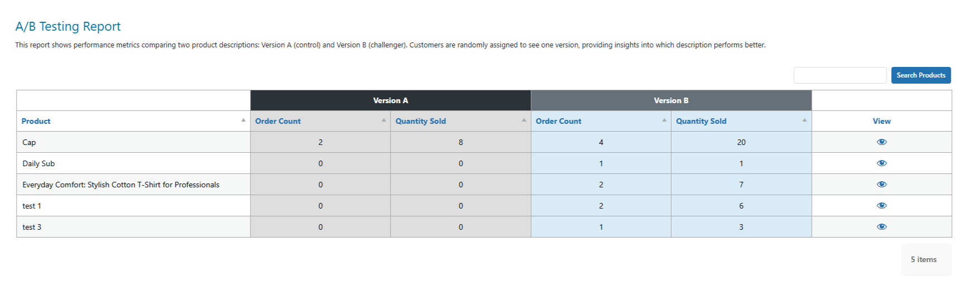Image resolution: width=961 pixels, height=300 pixels.
Task: Sort Version A Order Count arrow
Action: point(383,120)
